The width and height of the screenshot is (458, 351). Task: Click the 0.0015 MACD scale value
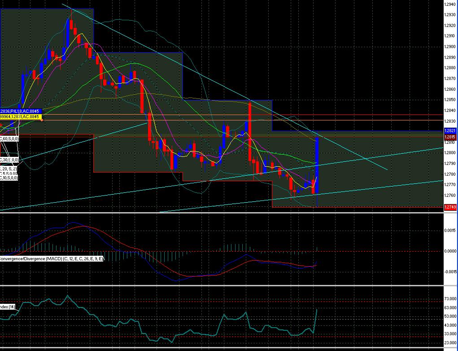450,231
